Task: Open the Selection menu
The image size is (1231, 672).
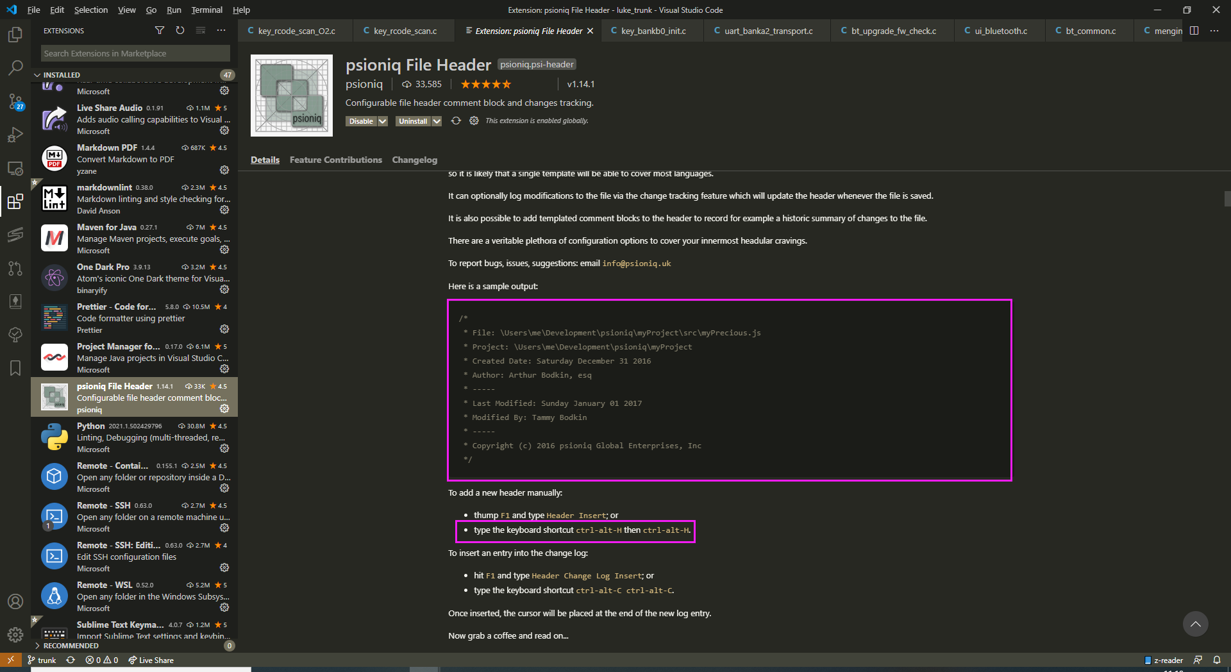Action: 91,10
